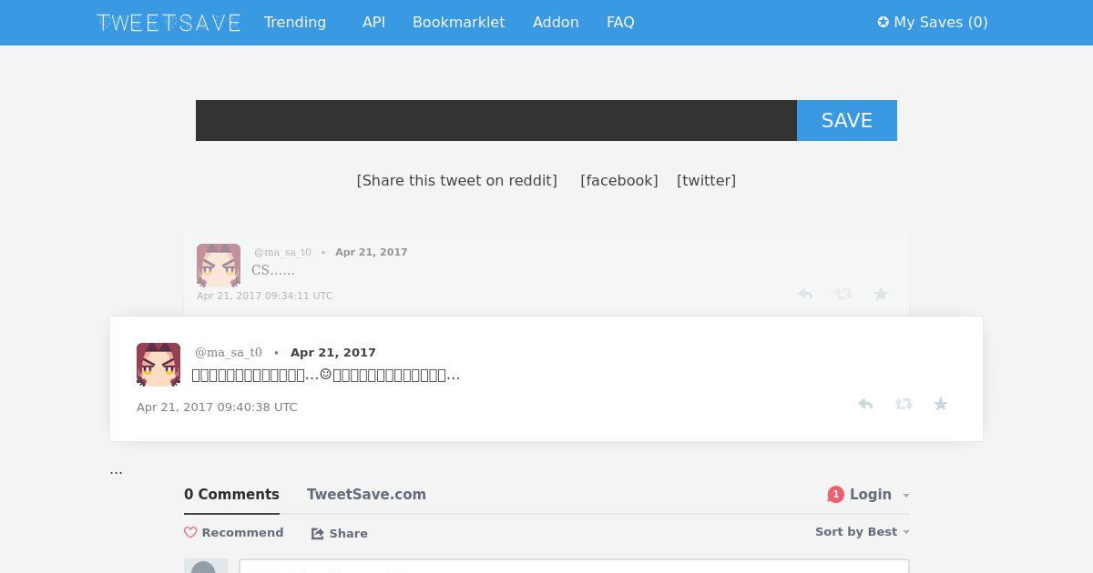
Task: Favorite the CS...... tweet
Action: pyautogui.click(x=881, y=294)
